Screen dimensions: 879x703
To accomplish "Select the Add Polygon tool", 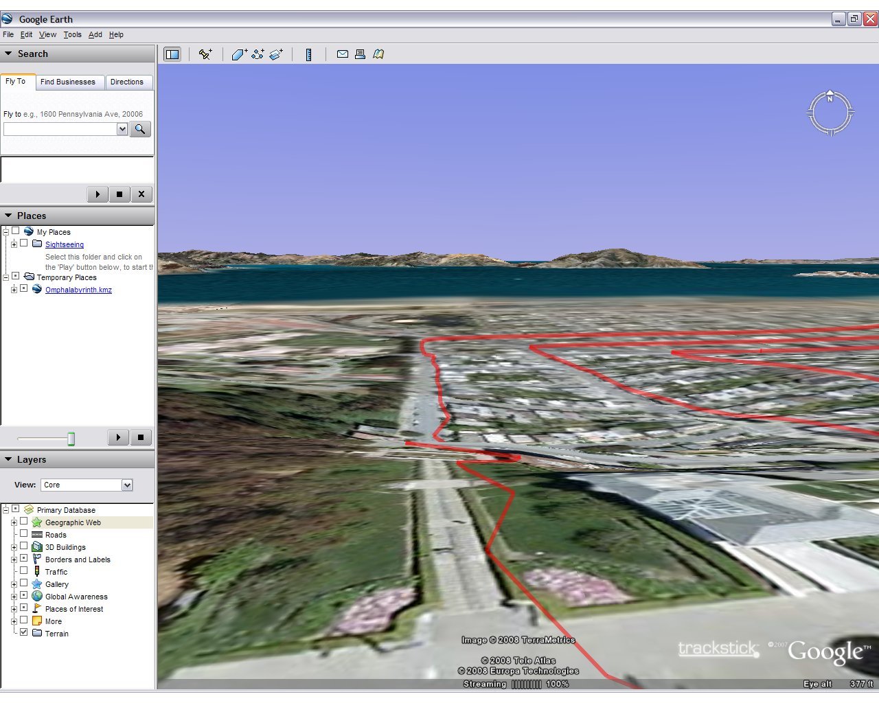I will (x=239, y=54).
